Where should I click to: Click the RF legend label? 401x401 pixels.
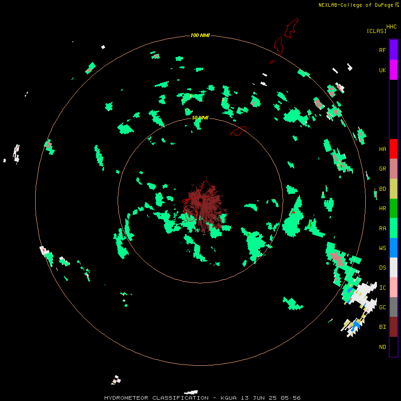point(382,50)
